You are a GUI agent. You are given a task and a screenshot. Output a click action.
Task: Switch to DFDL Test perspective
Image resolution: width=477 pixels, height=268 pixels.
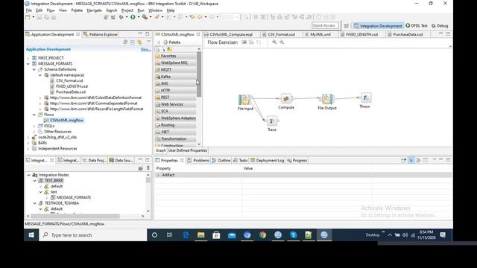pyautogui.click(x=417, y=26)
